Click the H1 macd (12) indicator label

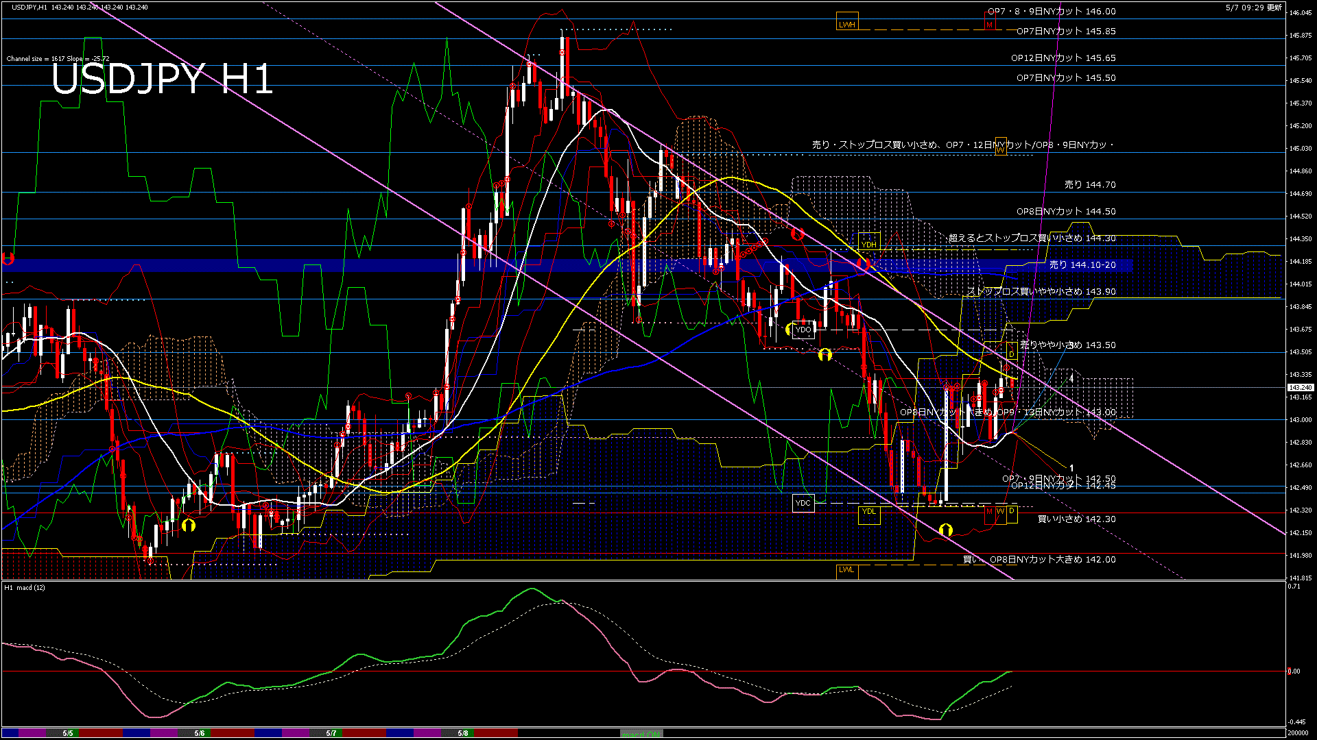click(26, 588)
